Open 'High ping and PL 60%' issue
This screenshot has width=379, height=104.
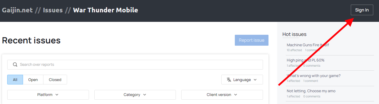coord(306,60)
